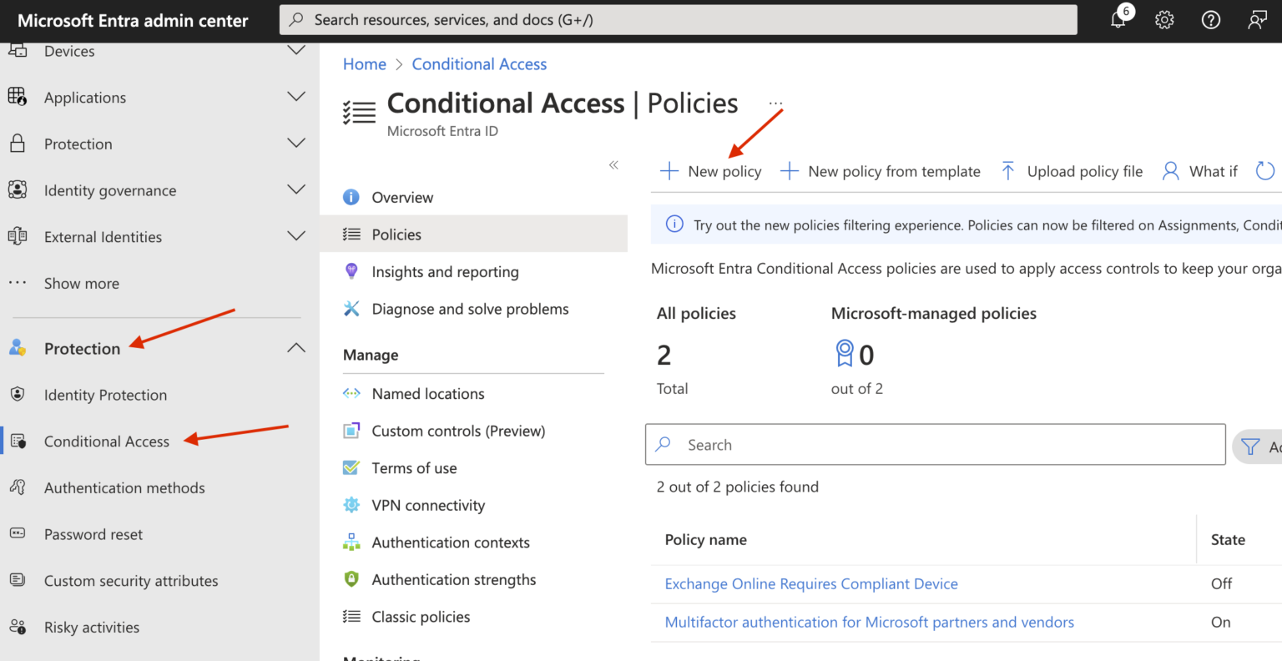The image size is (1282, 661).
Task: Create a New policy
Action: tap(711, 170)
